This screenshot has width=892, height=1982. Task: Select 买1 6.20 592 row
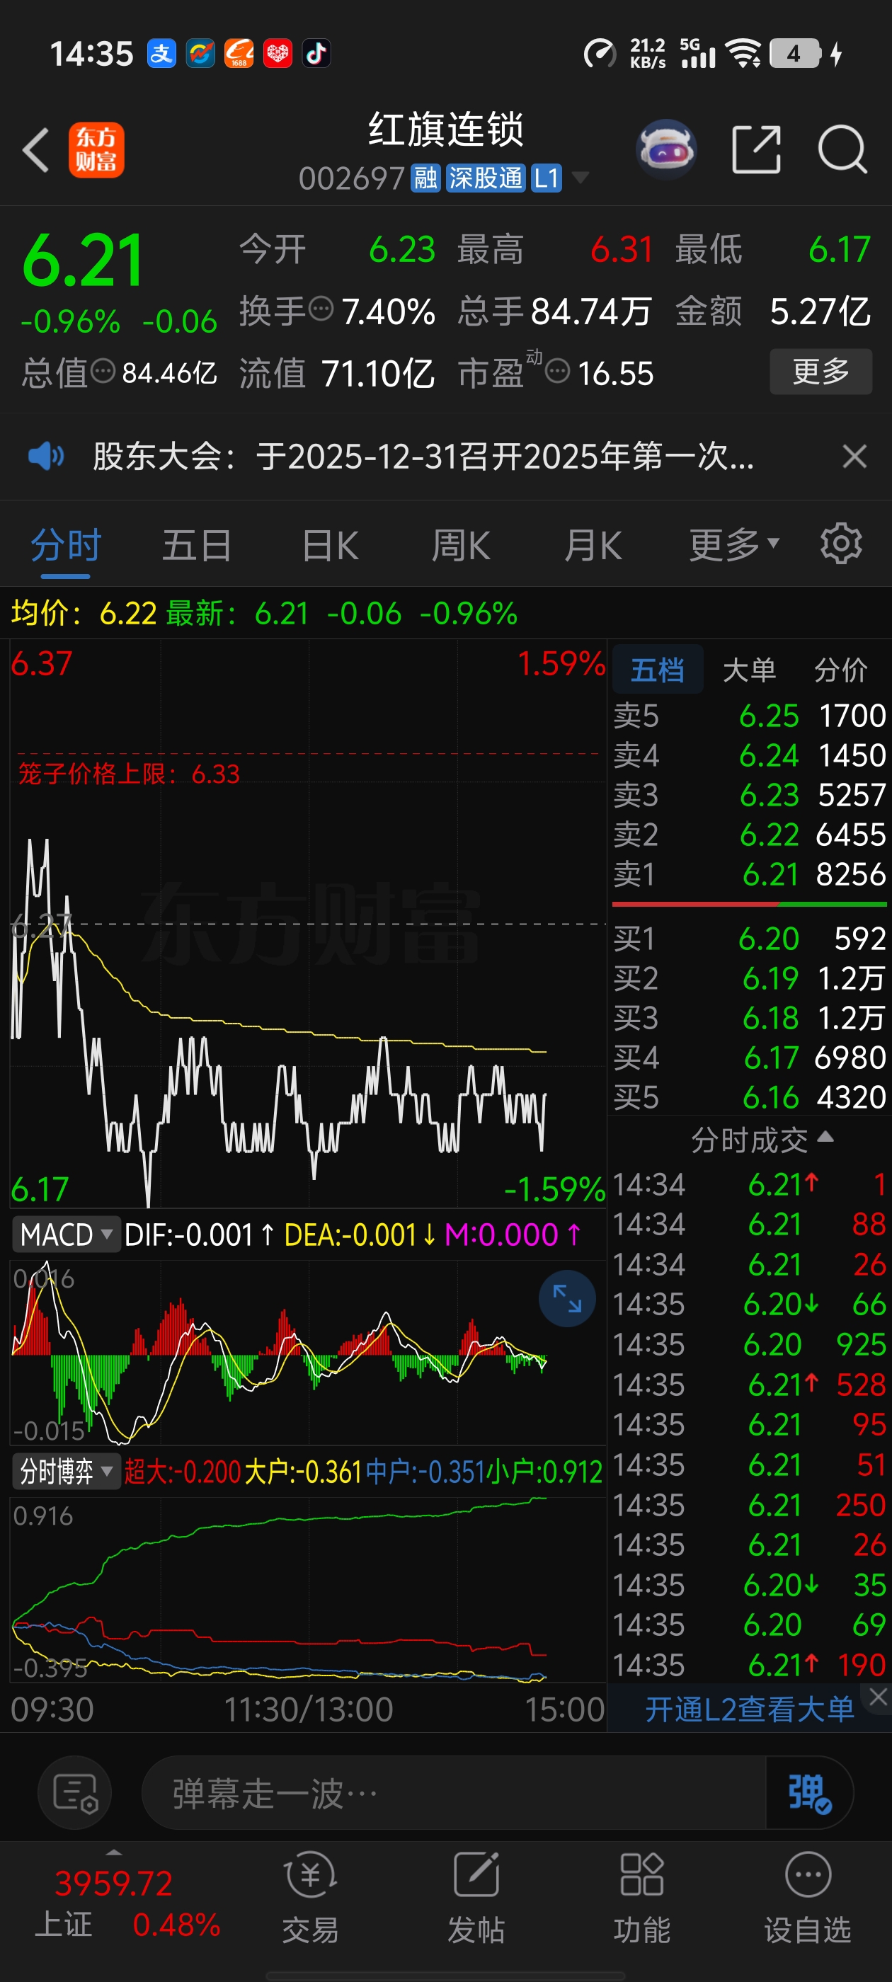pyautogui.click(x=750, y=939)
